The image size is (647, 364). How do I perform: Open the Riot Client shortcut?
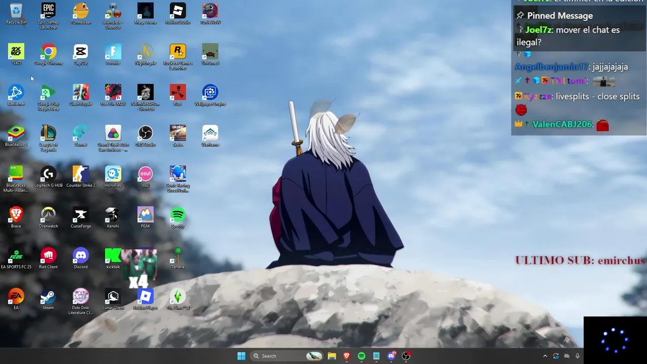[x=49, y=259]
